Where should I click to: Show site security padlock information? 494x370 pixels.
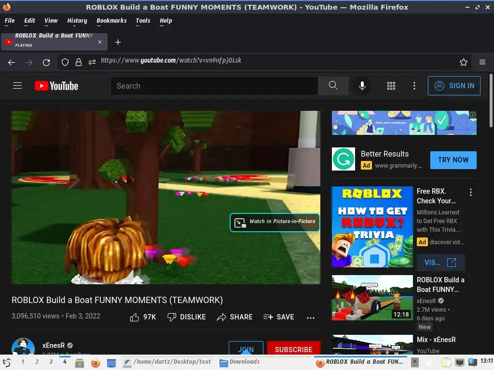point(79,62)
